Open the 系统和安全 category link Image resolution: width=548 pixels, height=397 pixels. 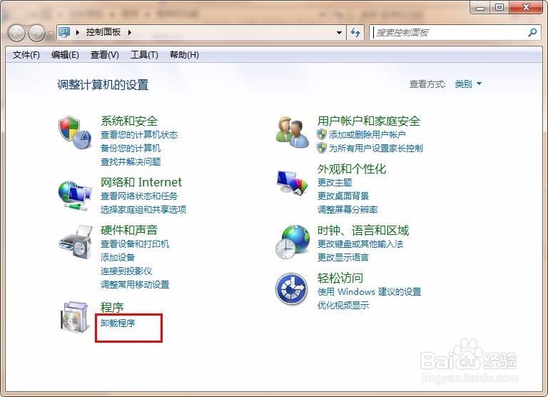pos(129,121)
